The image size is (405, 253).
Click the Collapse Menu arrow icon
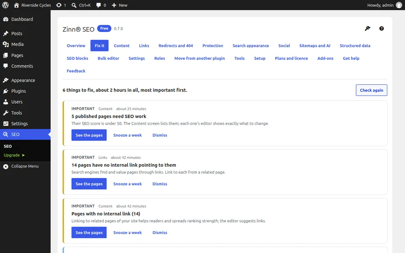click(x=5, y=167)
